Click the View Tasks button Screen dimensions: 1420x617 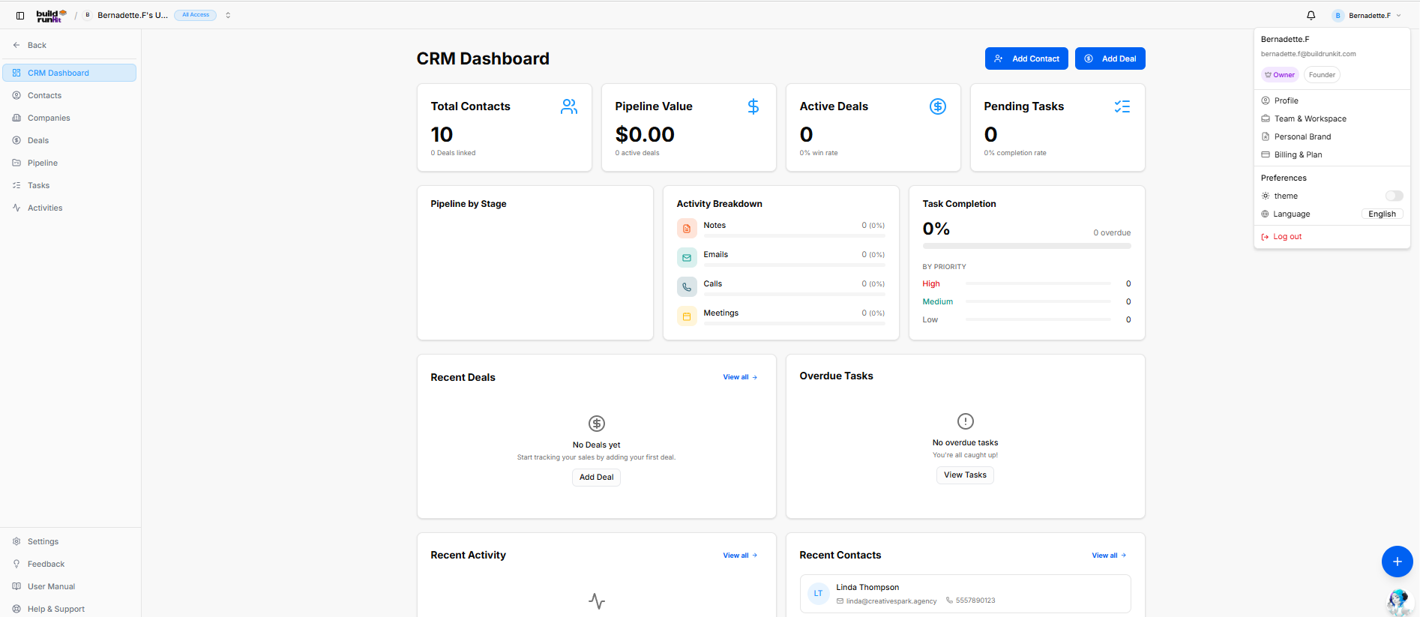tap(965, 475)
